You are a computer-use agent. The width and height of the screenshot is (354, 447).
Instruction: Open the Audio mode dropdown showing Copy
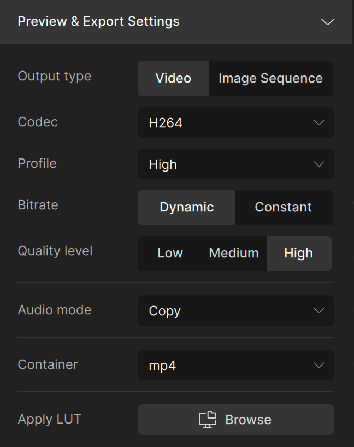tap(229, 311)
